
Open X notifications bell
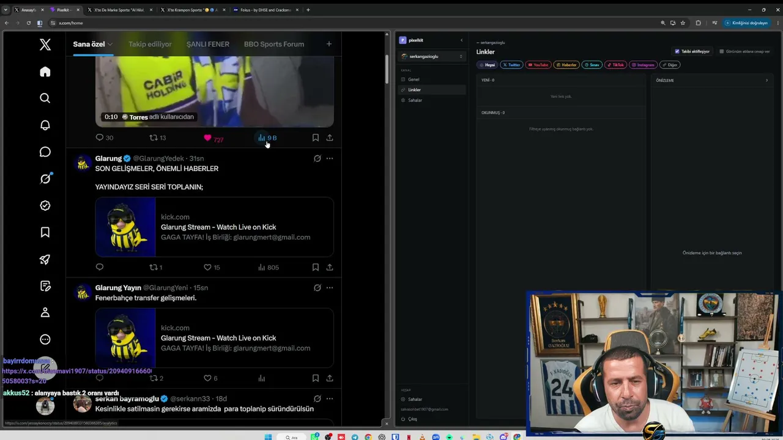tap(45, 125)
